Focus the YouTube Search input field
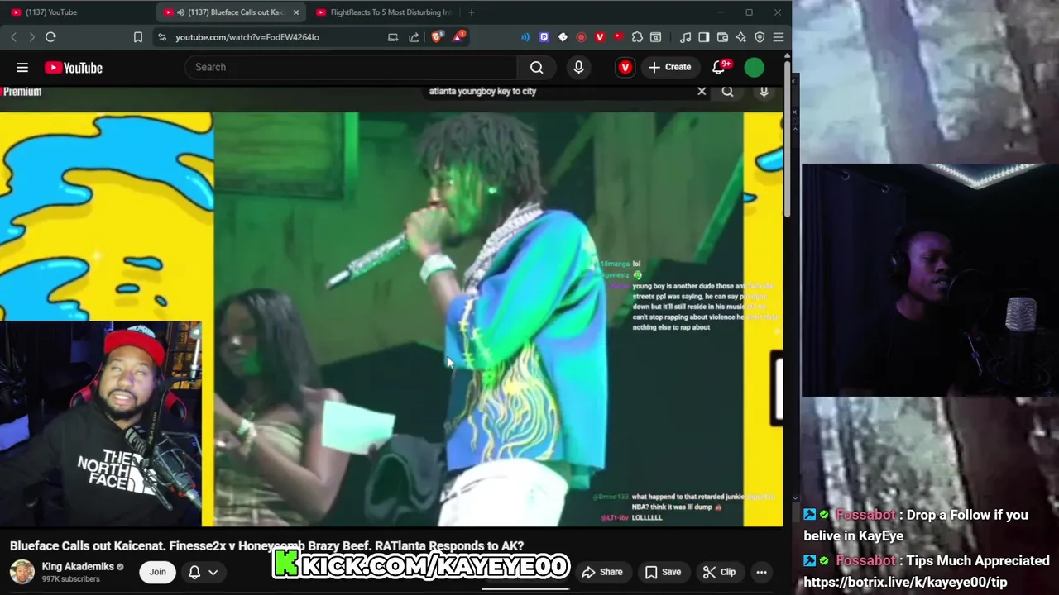 (352, 68)
